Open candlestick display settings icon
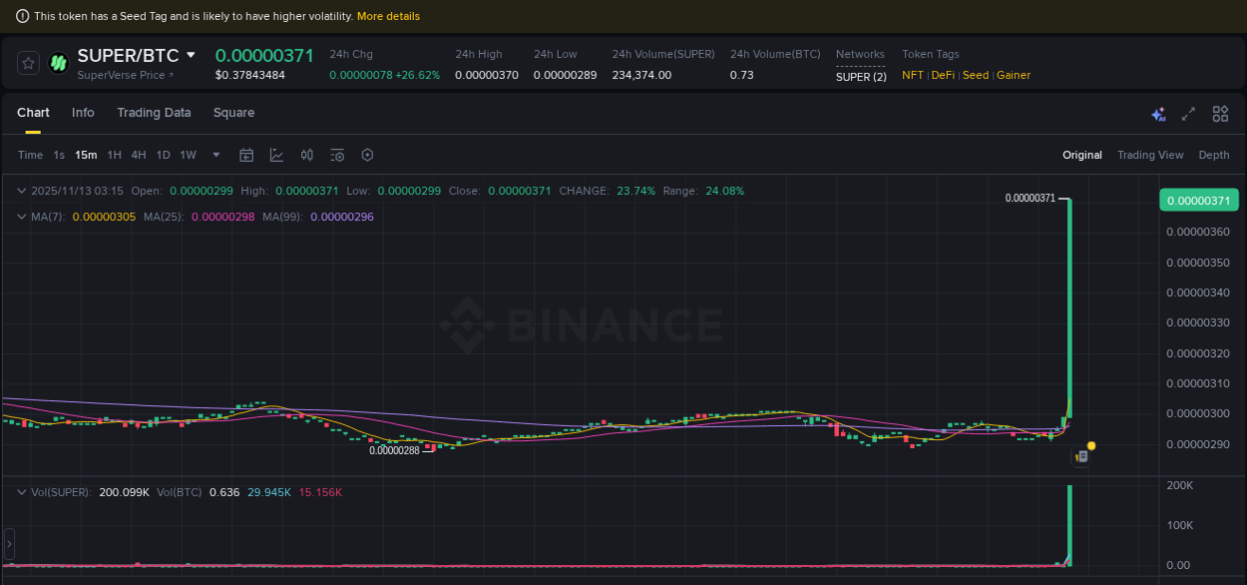The height and width of the screenshot is (585, 1247). [x=306, y=155]
